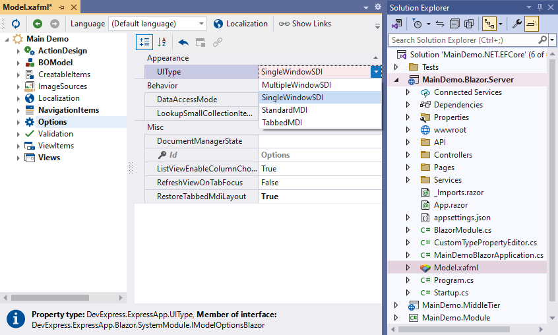Select the CreatableItems node
558x335 pixels.
pyautogui.click(x=65, y=75)
